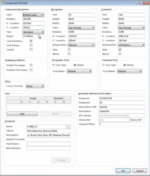This screenshot has height=176, width=150.
Task: Click Comment Rotation field
Action: click(131, 32)
